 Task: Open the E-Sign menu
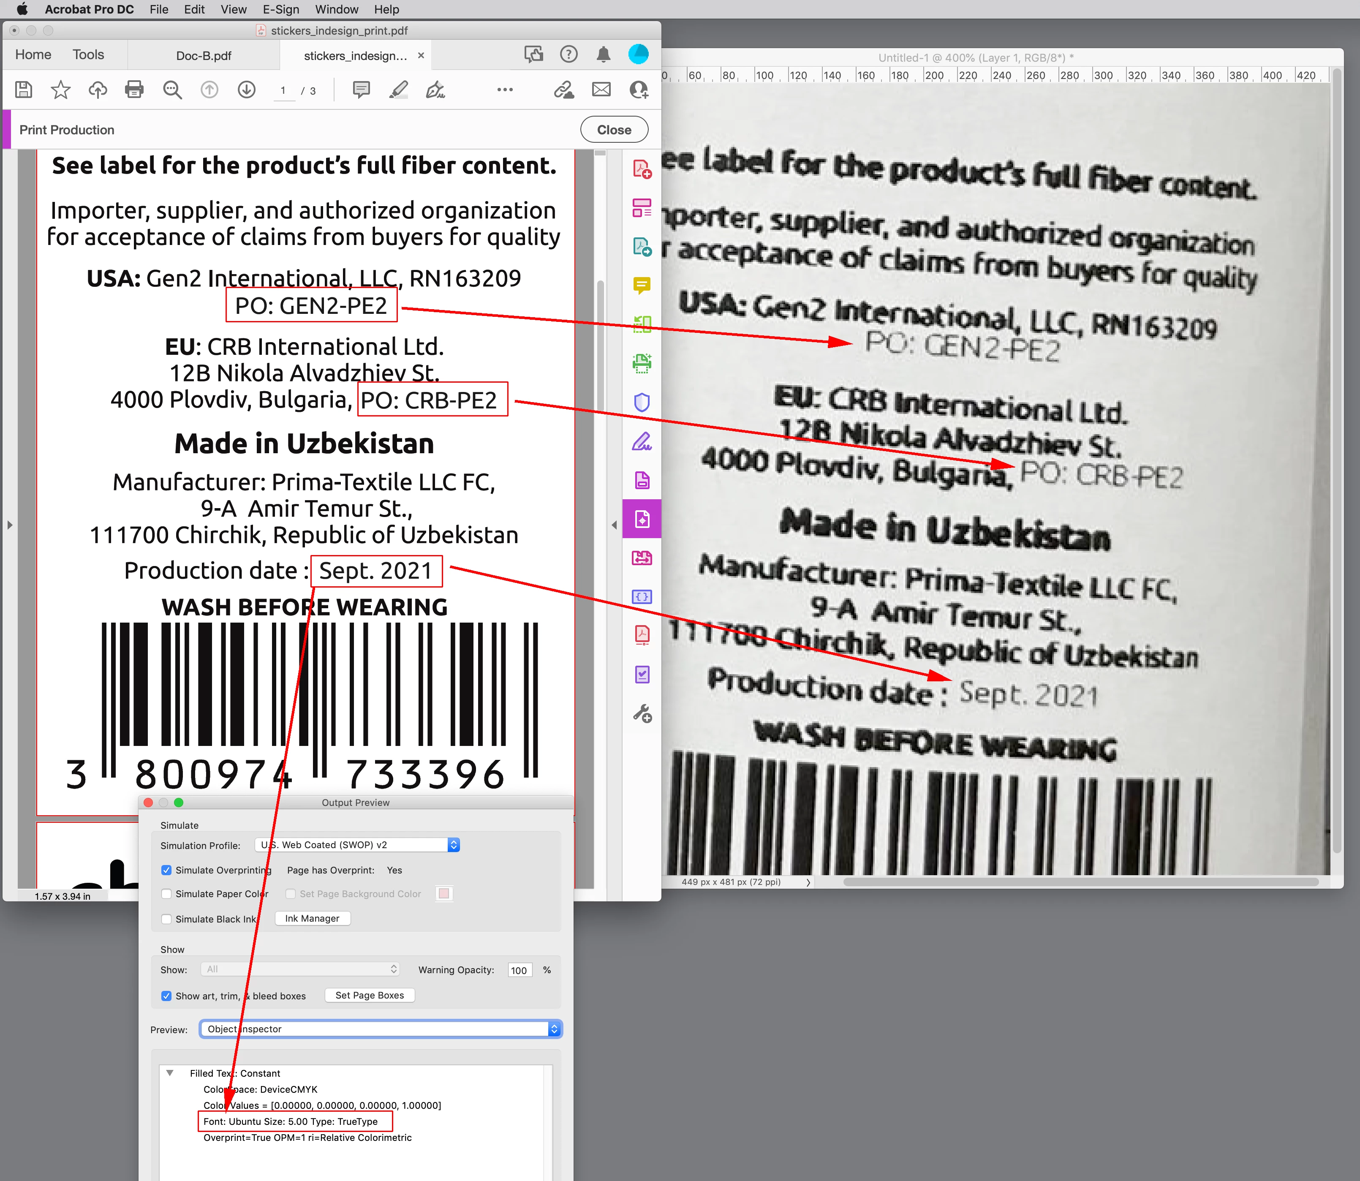[x=281, y=9]
